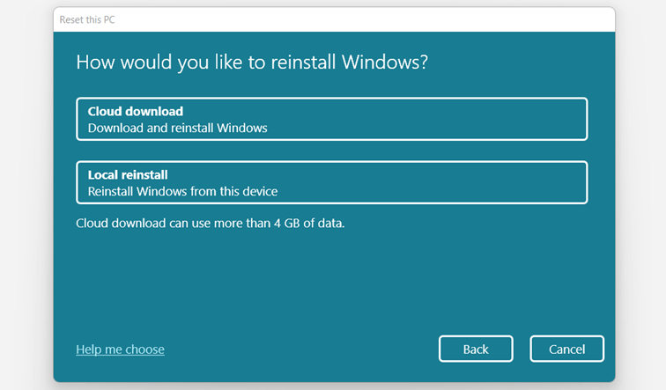666x390 pixels.
Task: Go back with the Back button
Action: (x=476, y=349)
